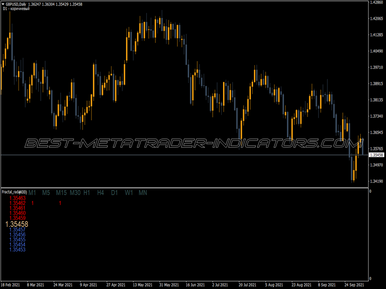
Task: Click the blue level 1.35453
Action: (17, 250)
